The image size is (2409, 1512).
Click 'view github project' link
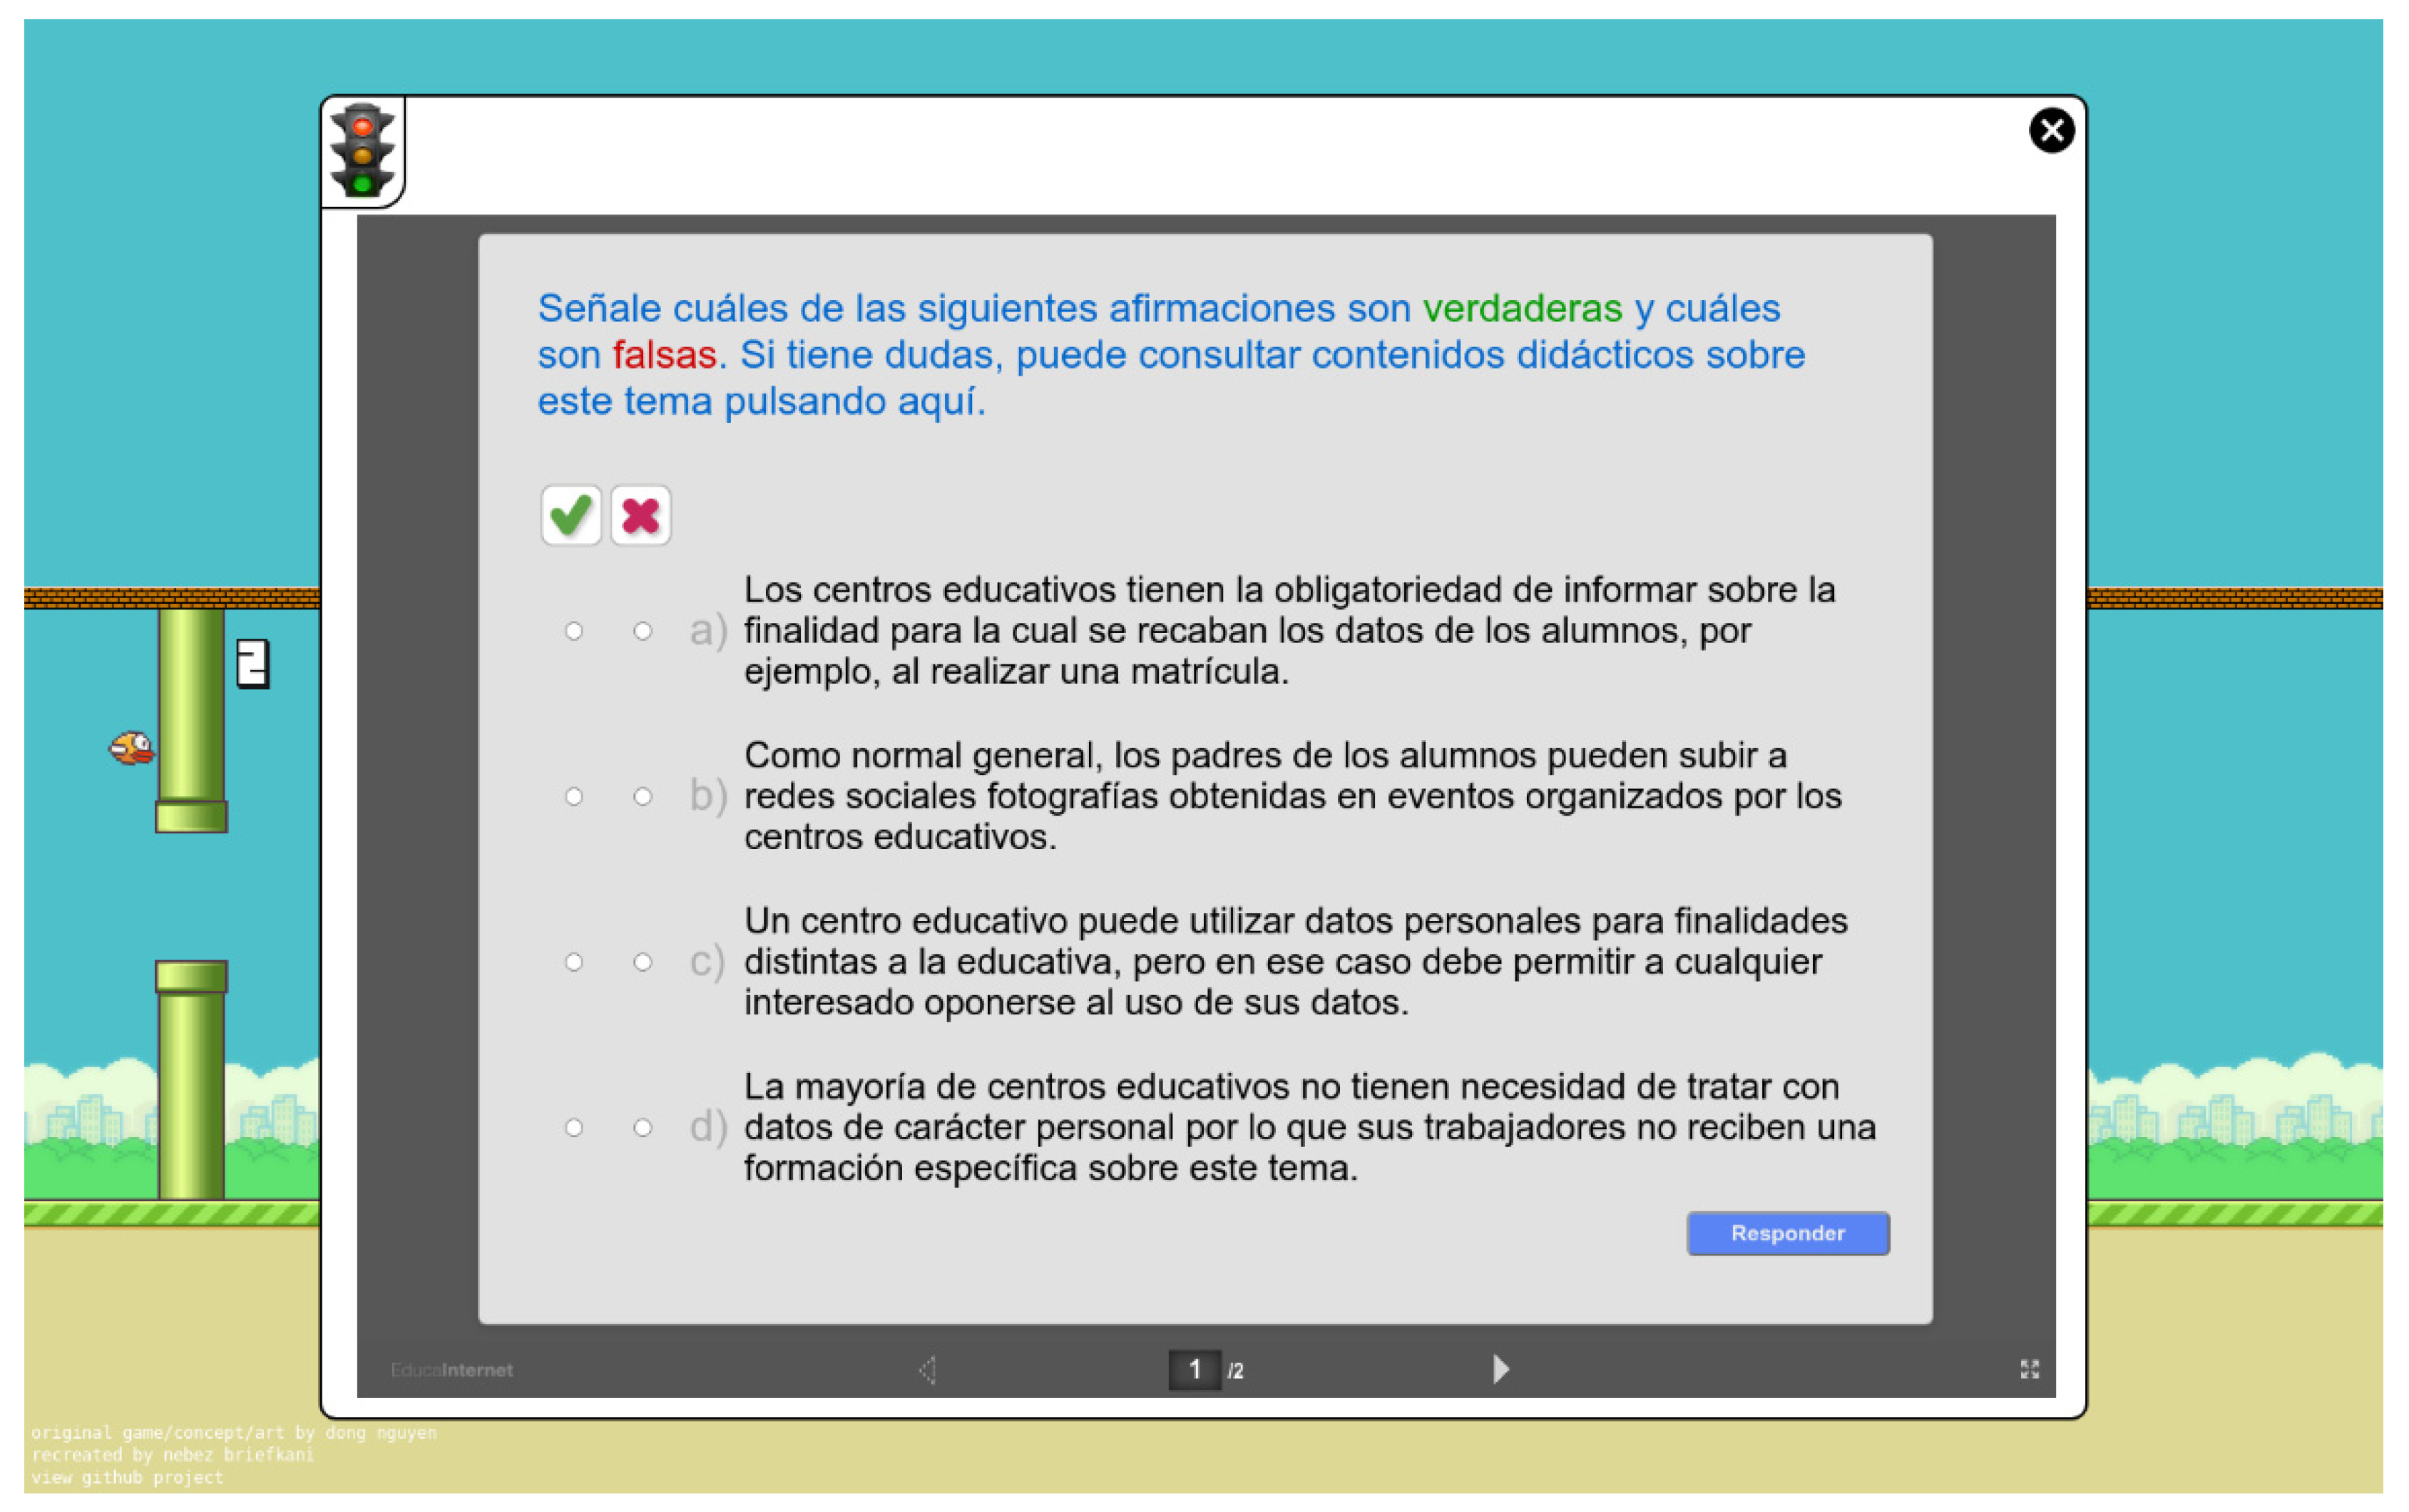[x=127, y=1477]
